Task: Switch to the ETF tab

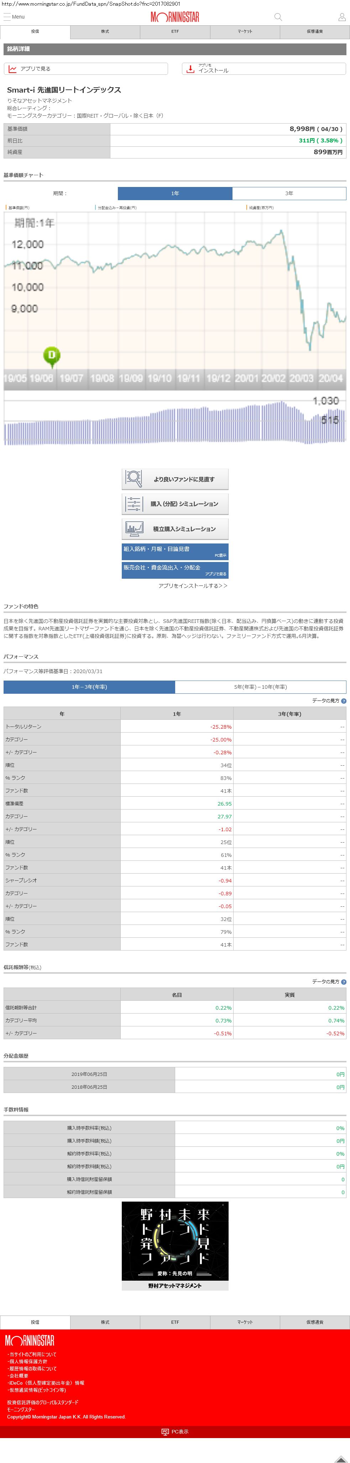Action: [x=175, y=32]
